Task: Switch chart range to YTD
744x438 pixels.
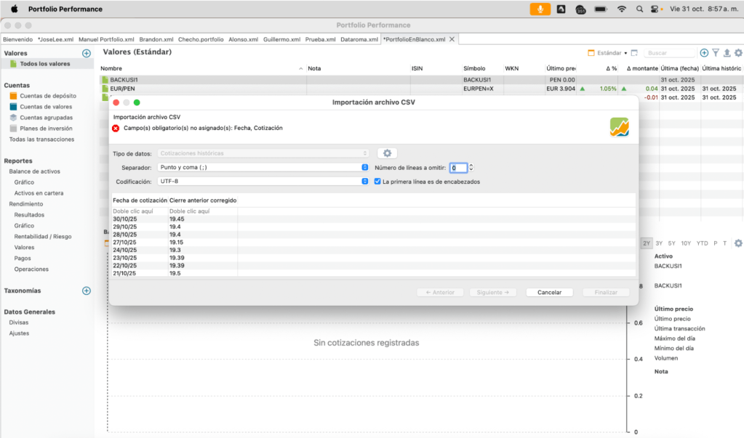Action: [702, 243]
